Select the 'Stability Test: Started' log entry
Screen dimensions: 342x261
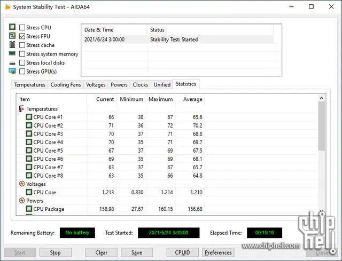point(174,39)
